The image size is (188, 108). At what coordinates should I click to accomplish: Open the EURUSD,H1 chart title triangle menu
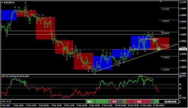pos(2,2)
